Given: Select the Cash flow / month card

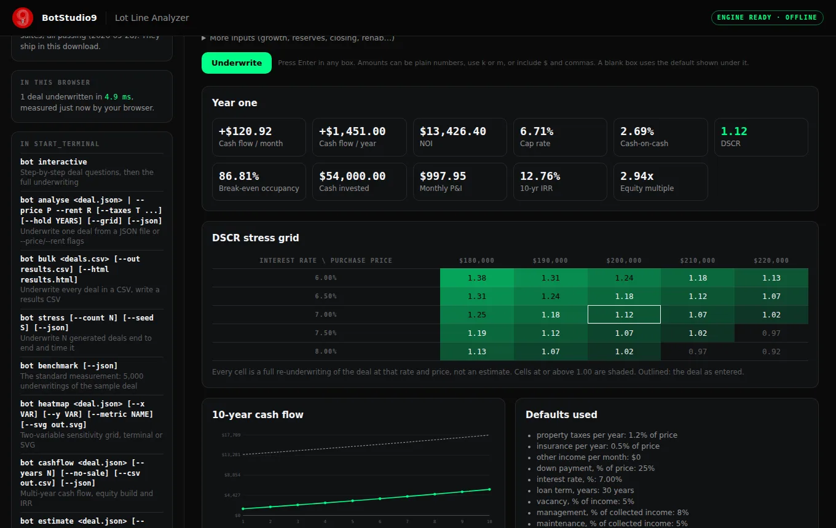Looking at the screenshot, I should [259, 137].
